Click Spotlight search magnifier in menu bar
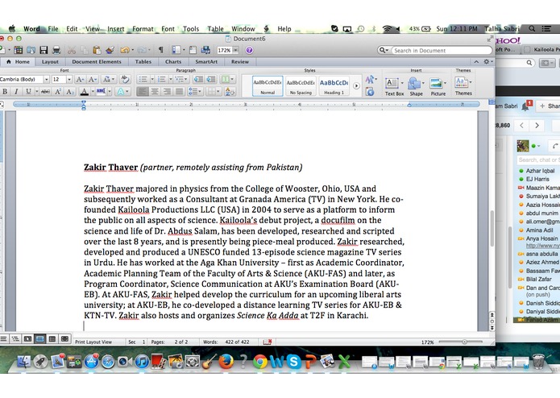 click(x=532, y=28)
